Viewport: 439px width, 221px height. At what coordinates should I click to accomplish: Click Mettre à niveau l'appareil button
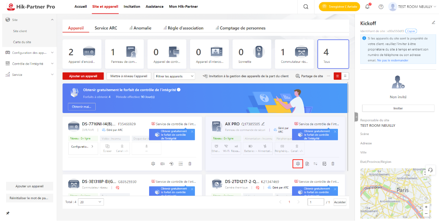pyautogui.click(x=129, y=76)
